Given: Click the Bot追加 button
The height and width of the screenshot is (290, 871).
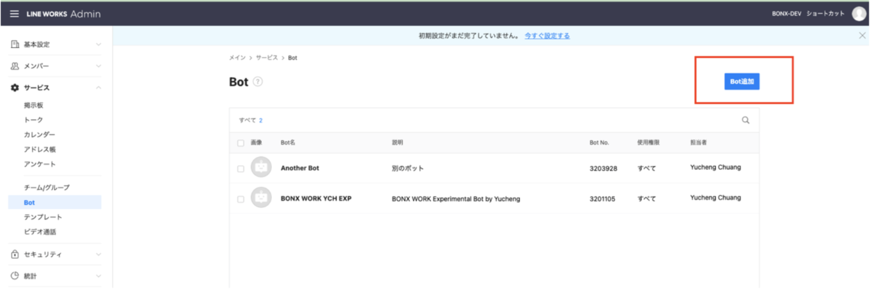Looking at the screenshot, I should (742, 81).
